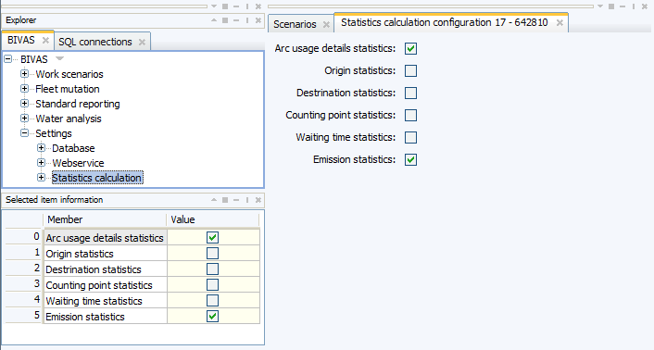Click row header number 3
The width and height of the screenshot is (654, 350).
24,284
